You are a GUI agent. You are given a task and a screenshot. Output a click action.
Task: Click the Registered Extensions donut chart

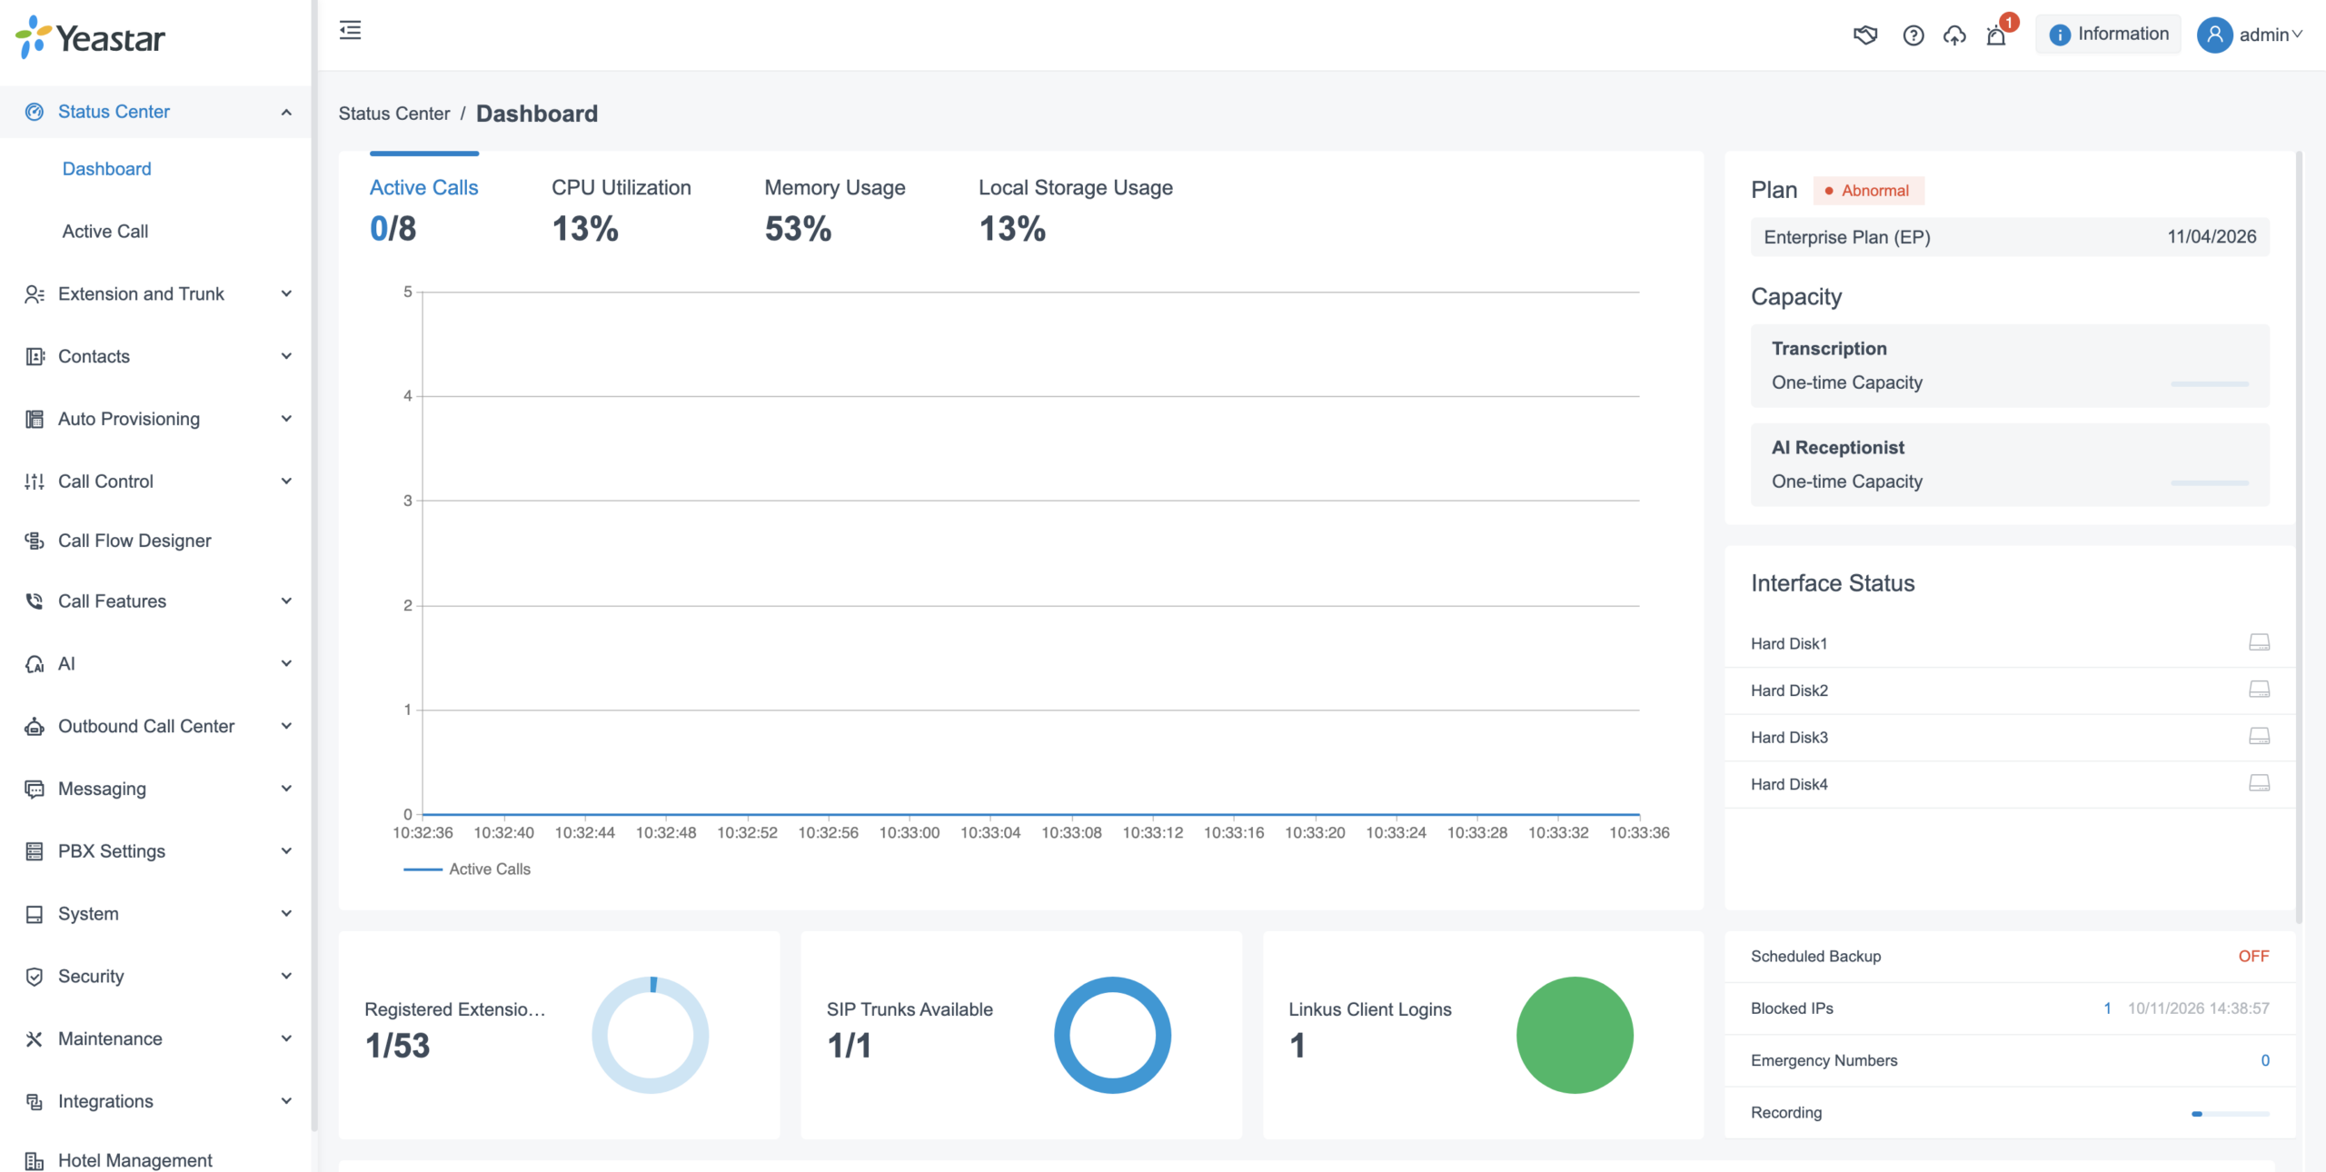click(651, 1035)
